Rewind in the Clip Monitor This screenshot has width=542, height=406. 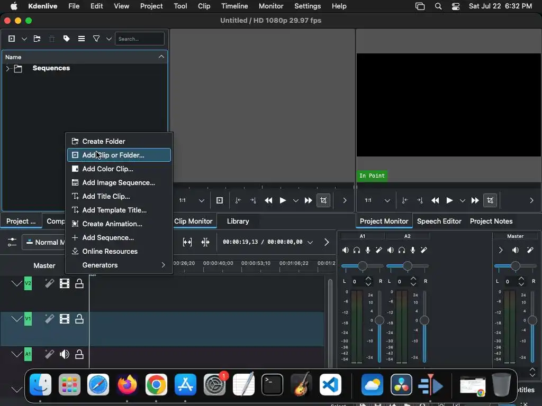tap(268, 200)
